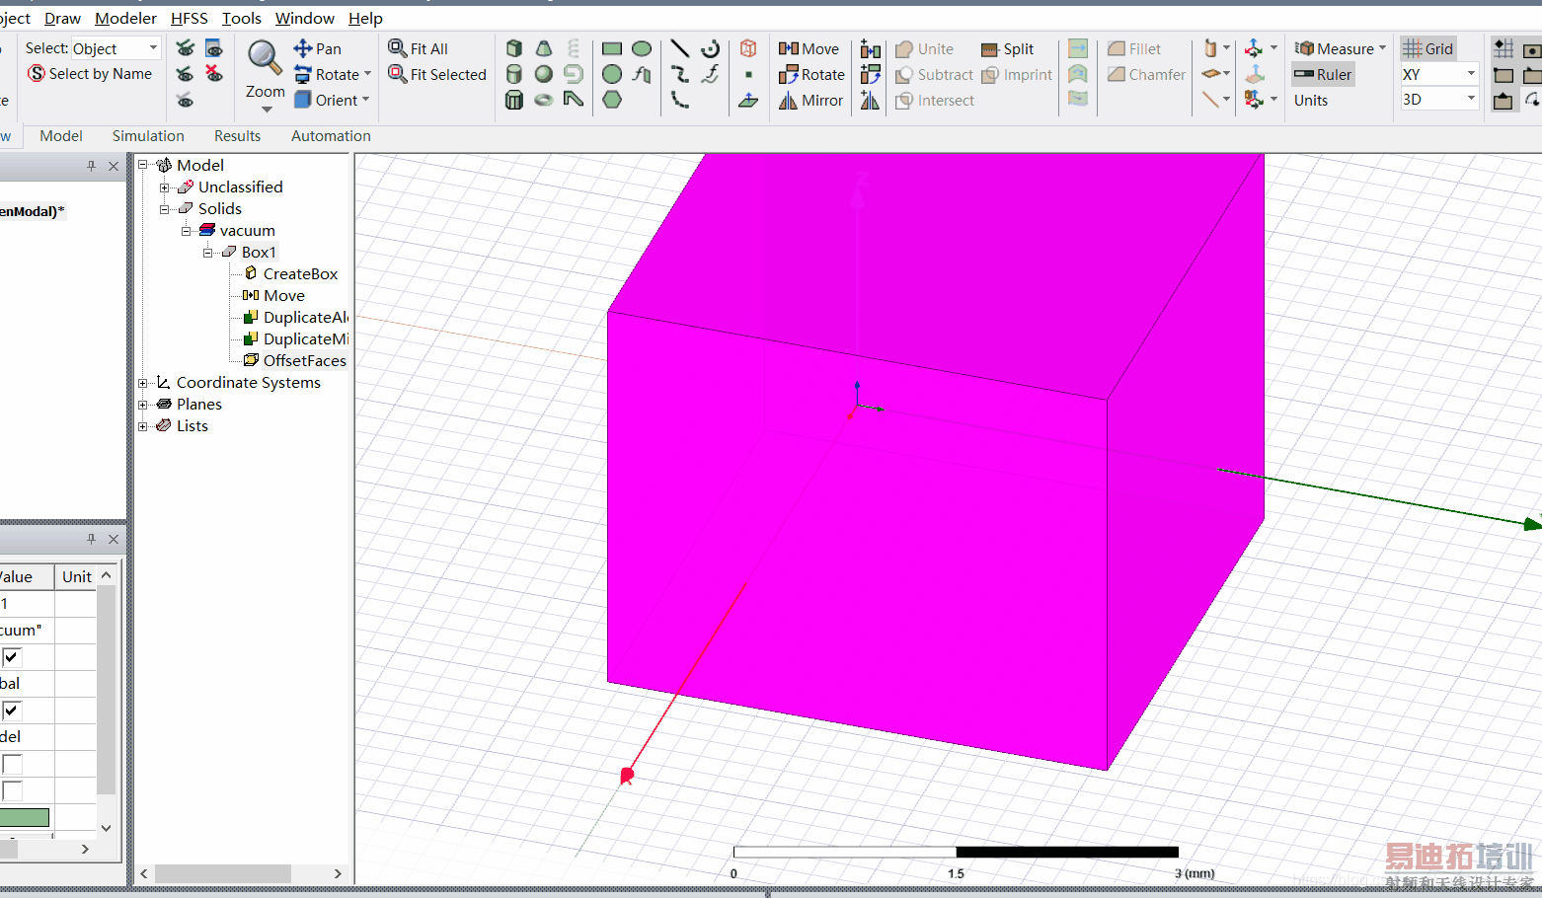
Task: Click the Fit All button
Action: click(419, 48)
